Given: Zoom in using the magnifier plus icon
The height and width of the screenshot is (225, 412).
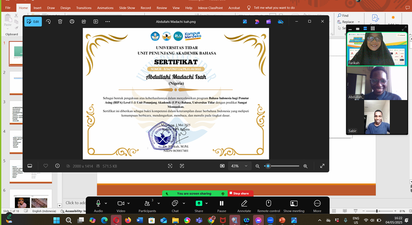Looking at the screenshot, I should pos(305,166).
